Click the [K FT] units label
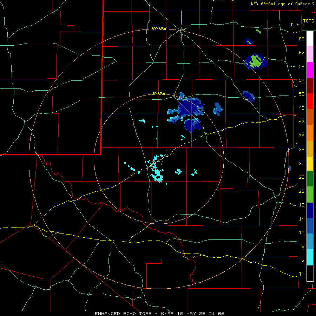The width and height of the screenshot is (316, 316). (x=297, y=24)
